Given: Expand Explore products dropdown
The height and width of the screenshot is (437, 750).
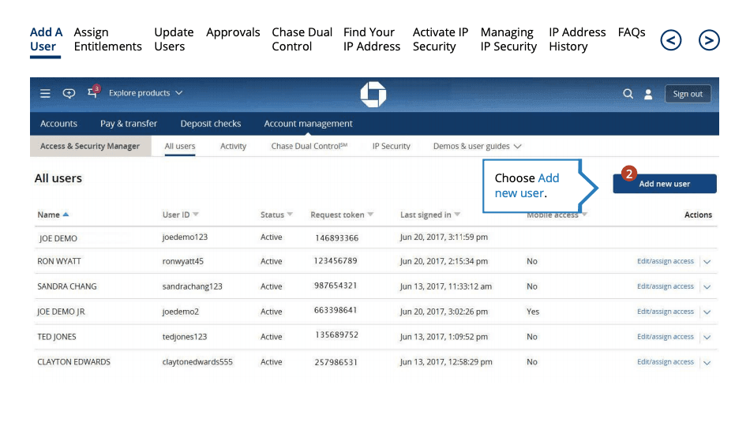Looking at the screenshot, I should pos(145,93).
